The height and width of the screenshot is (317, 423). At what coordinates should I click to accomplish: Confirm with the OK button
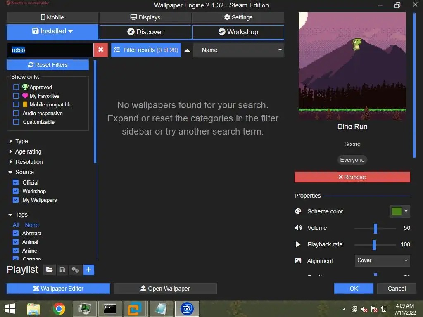354,289
